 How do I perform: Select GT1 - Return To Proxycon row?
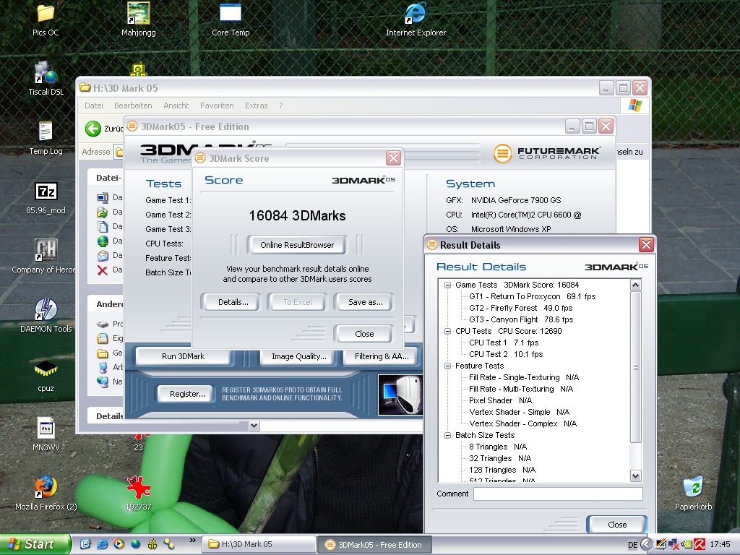(x=532, y=296)
